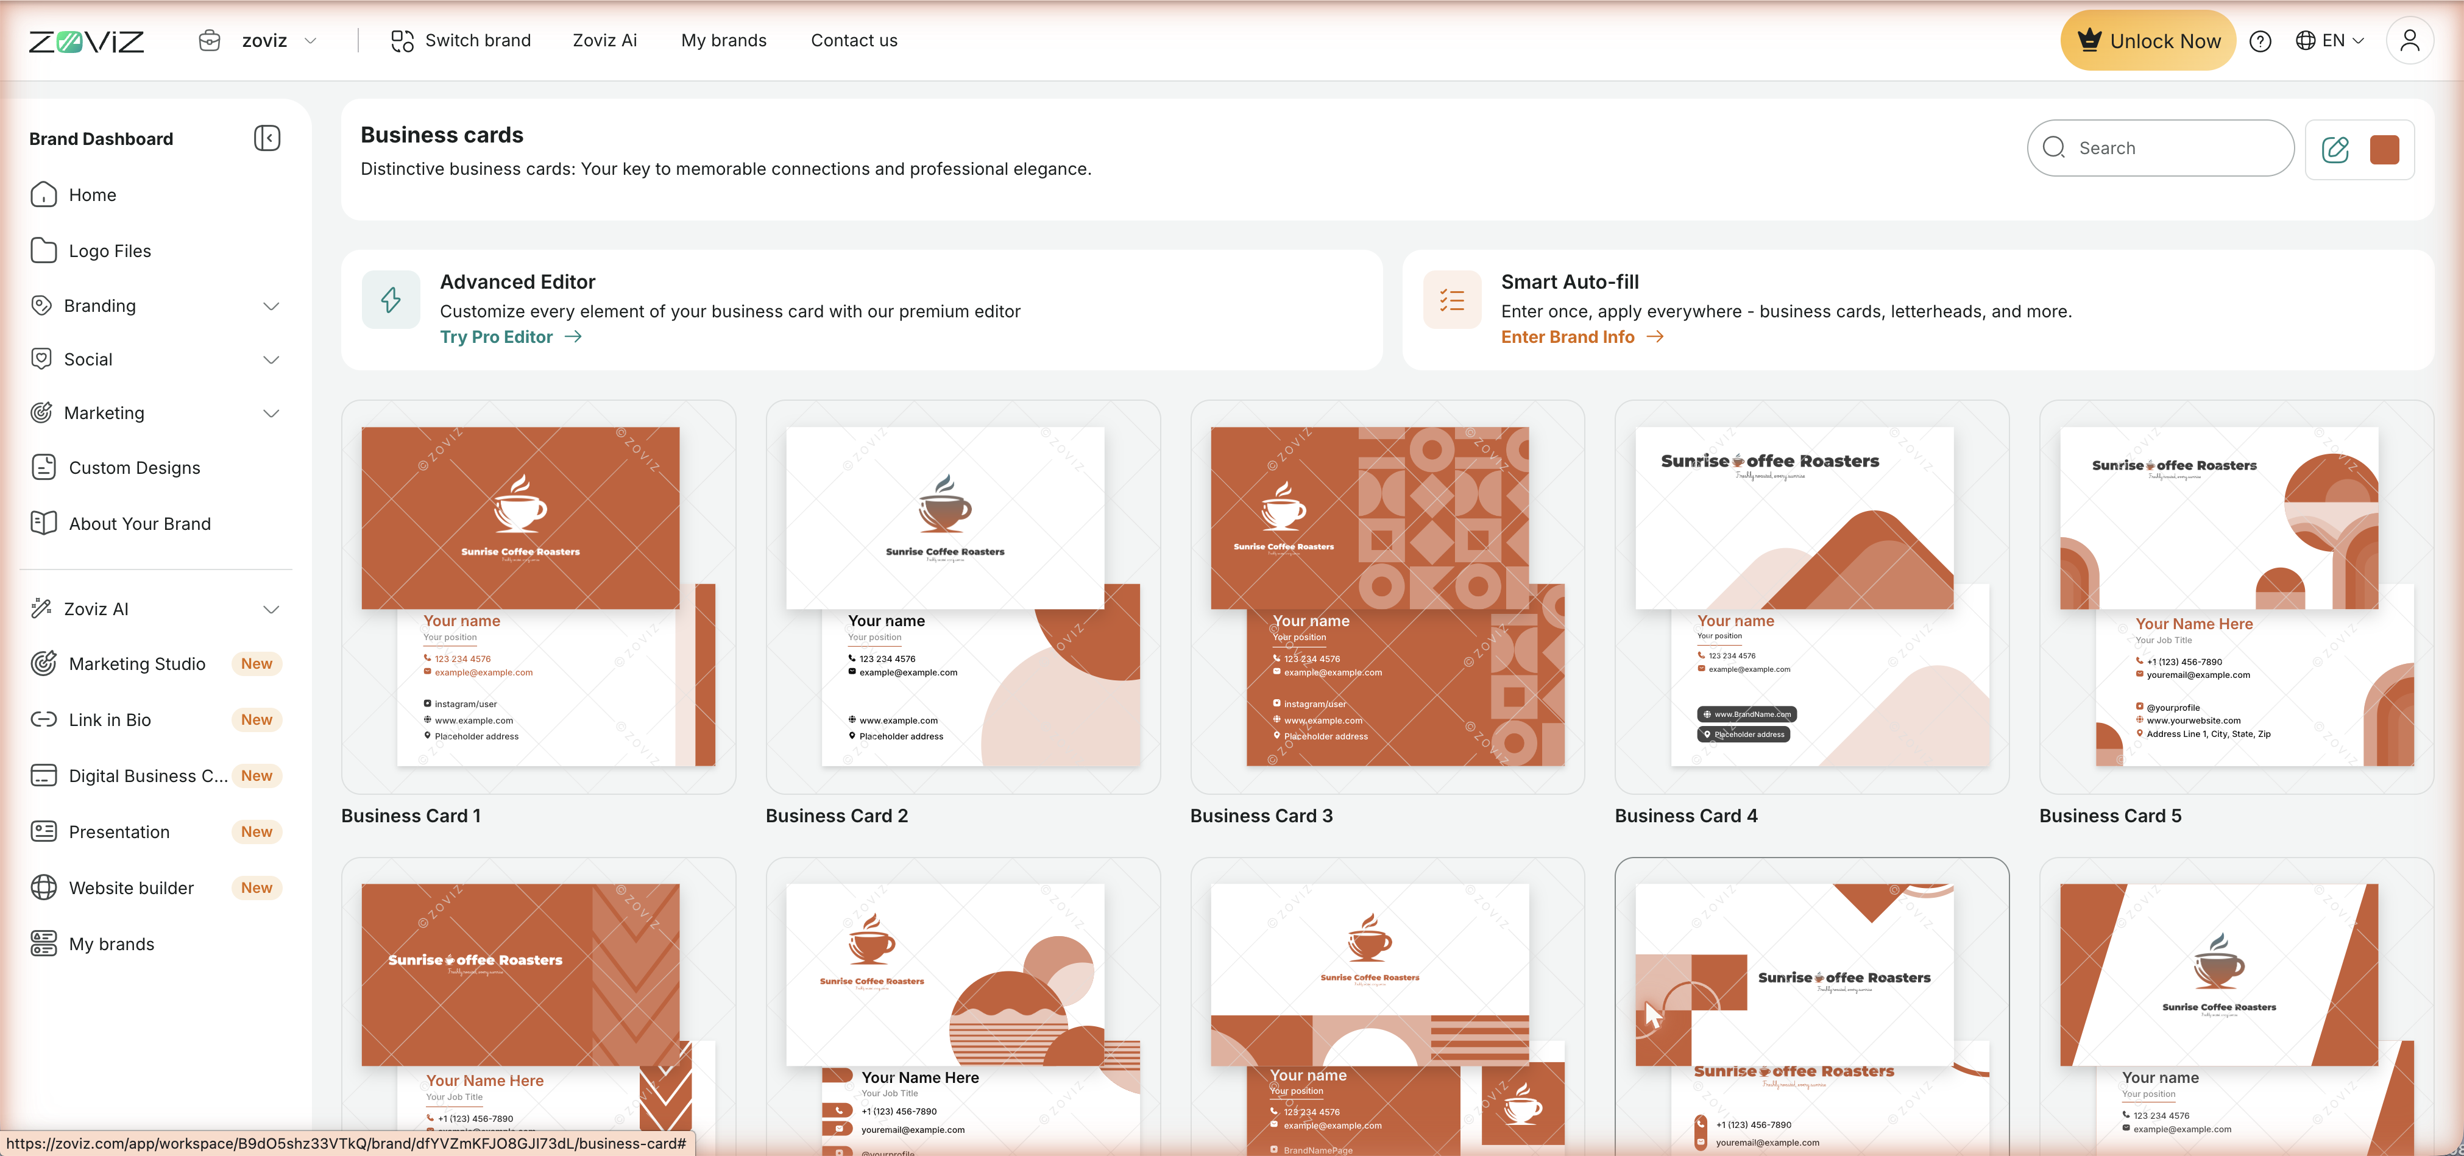
Task: Click the Presentation icon
Action: point(43,831)
